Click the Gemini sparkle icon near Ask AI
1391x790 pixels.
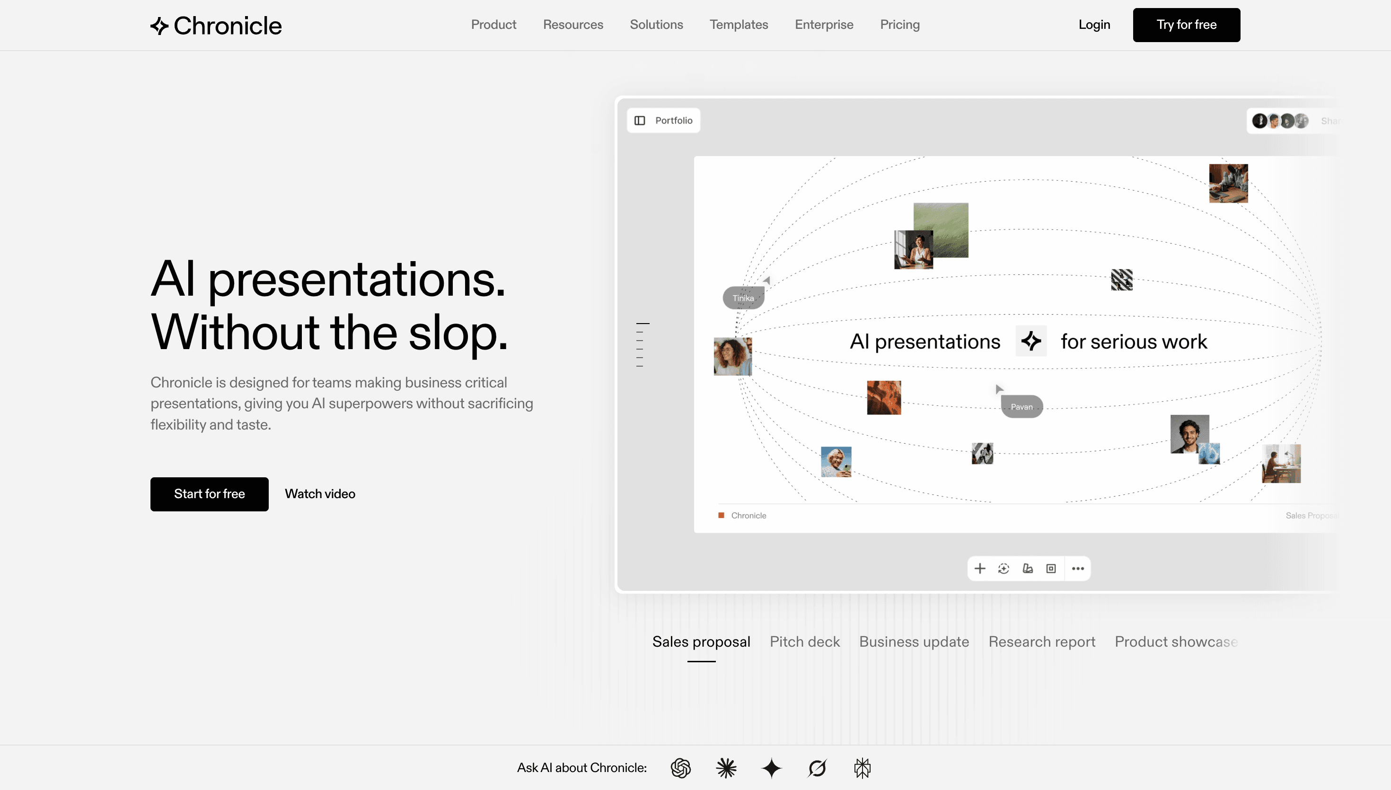coord(772,768)
